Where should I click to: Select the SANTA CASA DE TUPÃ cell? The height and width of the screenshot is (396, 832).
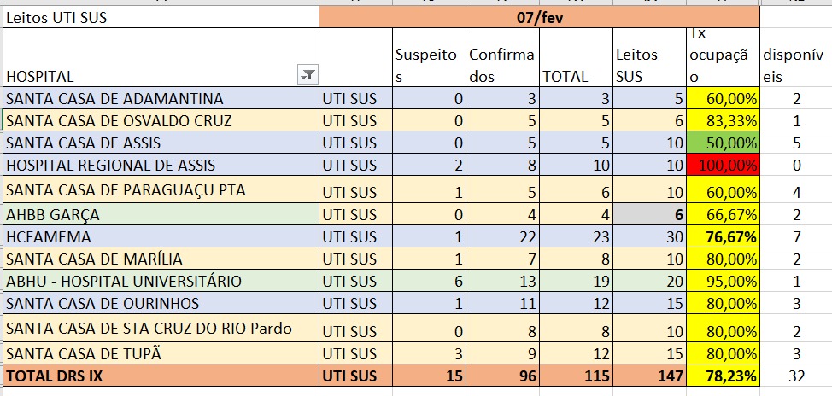click(161, 353)
